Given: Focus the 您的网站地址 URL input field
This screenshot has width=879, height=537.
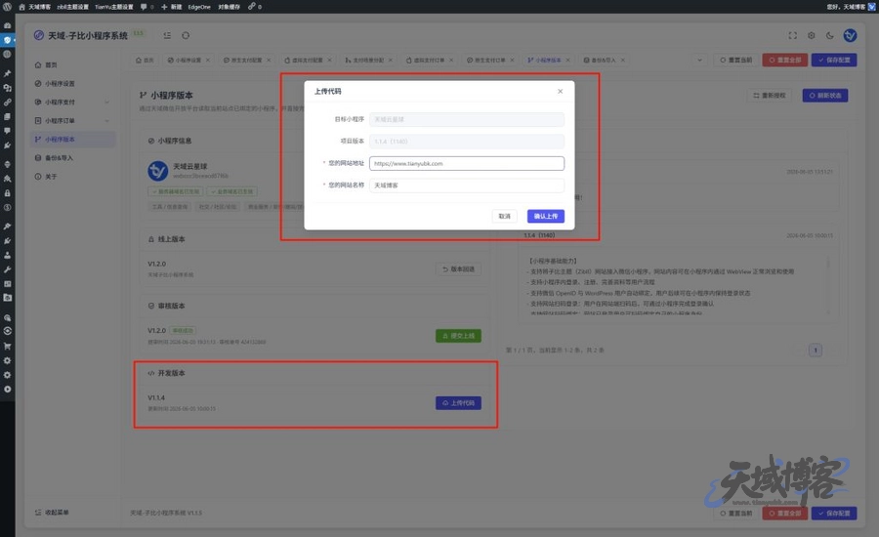Looking at the screenshot, I should (x=467, y=163).
